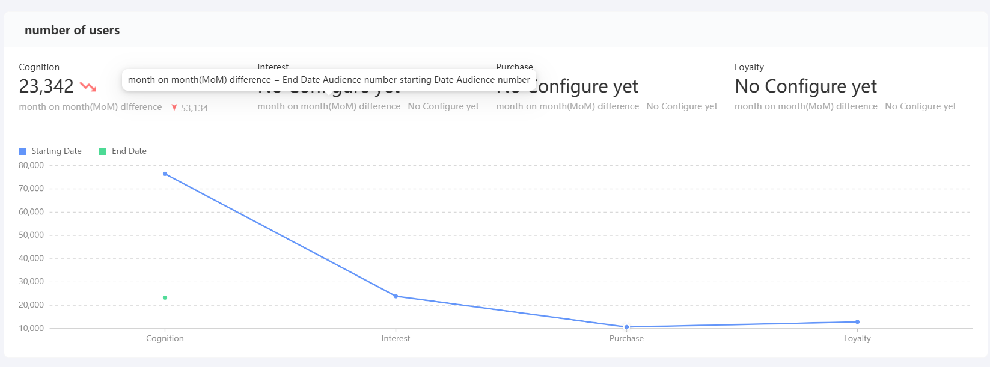This screenshot has height=367, width=990.
Task: Click the Loyalty x-axis label
Action: tap(857, 339)
